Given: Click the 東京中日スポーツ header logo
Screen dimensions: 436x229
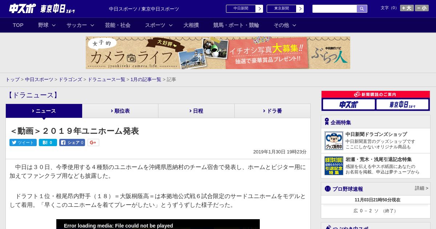Looking at the screenshot, I should click(58, 9).
